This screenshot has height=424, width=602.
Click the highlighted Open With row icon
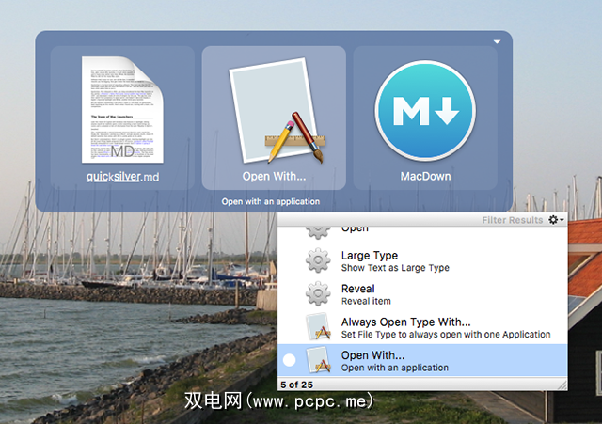pos(319,361)
